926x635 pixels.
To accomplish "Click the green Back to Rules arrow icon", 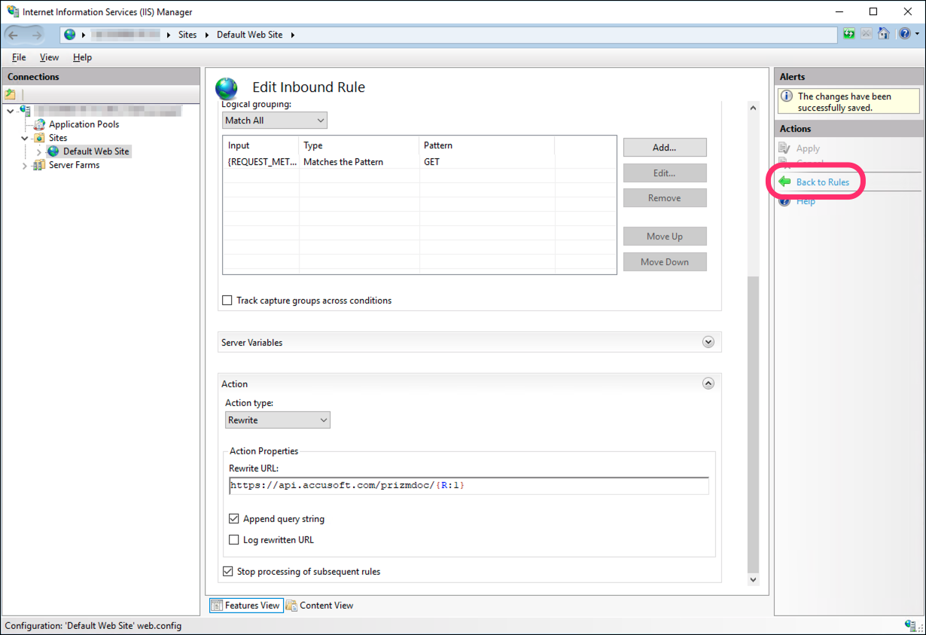I will (x=784, y=182).
